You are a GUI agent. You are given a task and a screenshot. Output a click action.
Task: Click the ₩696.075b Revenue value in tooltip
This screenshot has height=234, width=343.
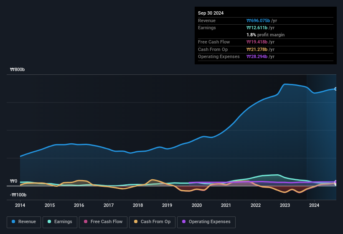tap(258, 20)
